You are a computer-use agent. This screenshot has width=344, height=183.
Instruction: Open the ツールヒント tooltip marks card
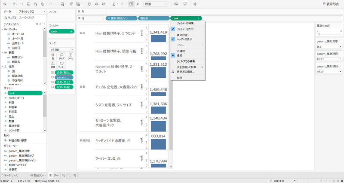(x=61, y=65)
